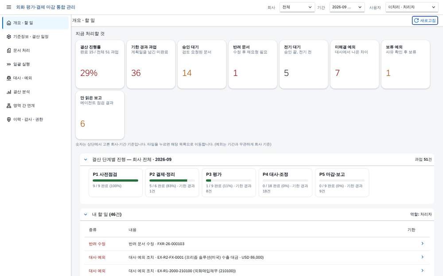
Task: Click the 지금 처리할 것 heading
Action: pyautogui.click(x=90, y=34)
